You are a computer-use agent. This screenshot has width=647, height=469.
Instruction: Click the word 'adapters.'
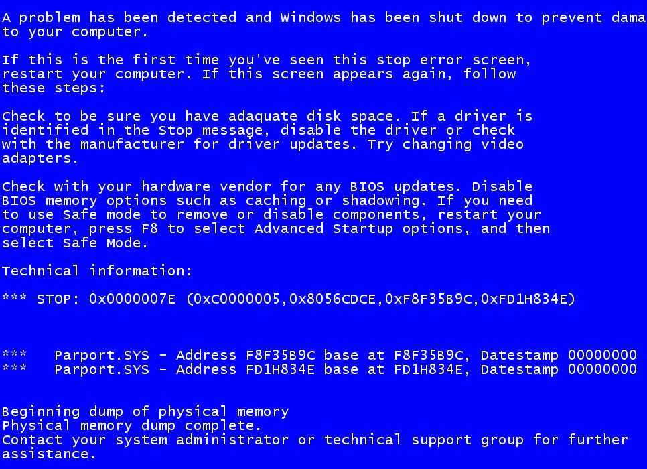(40, 159)
